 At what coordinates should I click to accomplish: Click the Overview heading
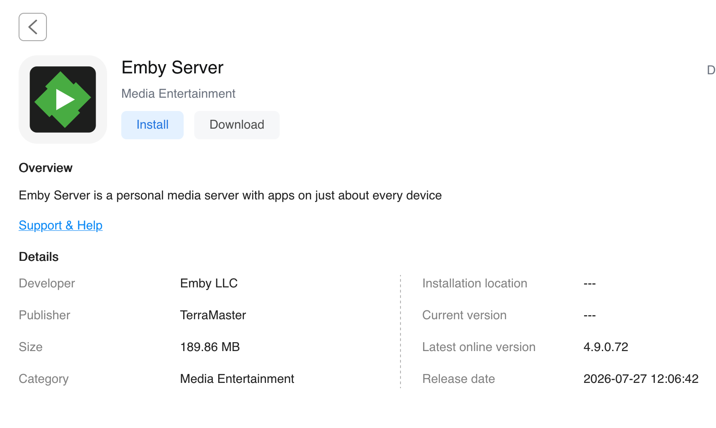pyautogui.click(x=46, y=168)
